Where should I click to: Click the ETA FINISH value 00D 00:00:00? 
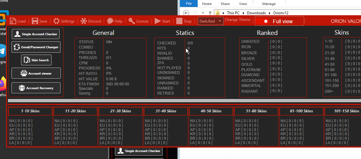click(x=117, y=84)
